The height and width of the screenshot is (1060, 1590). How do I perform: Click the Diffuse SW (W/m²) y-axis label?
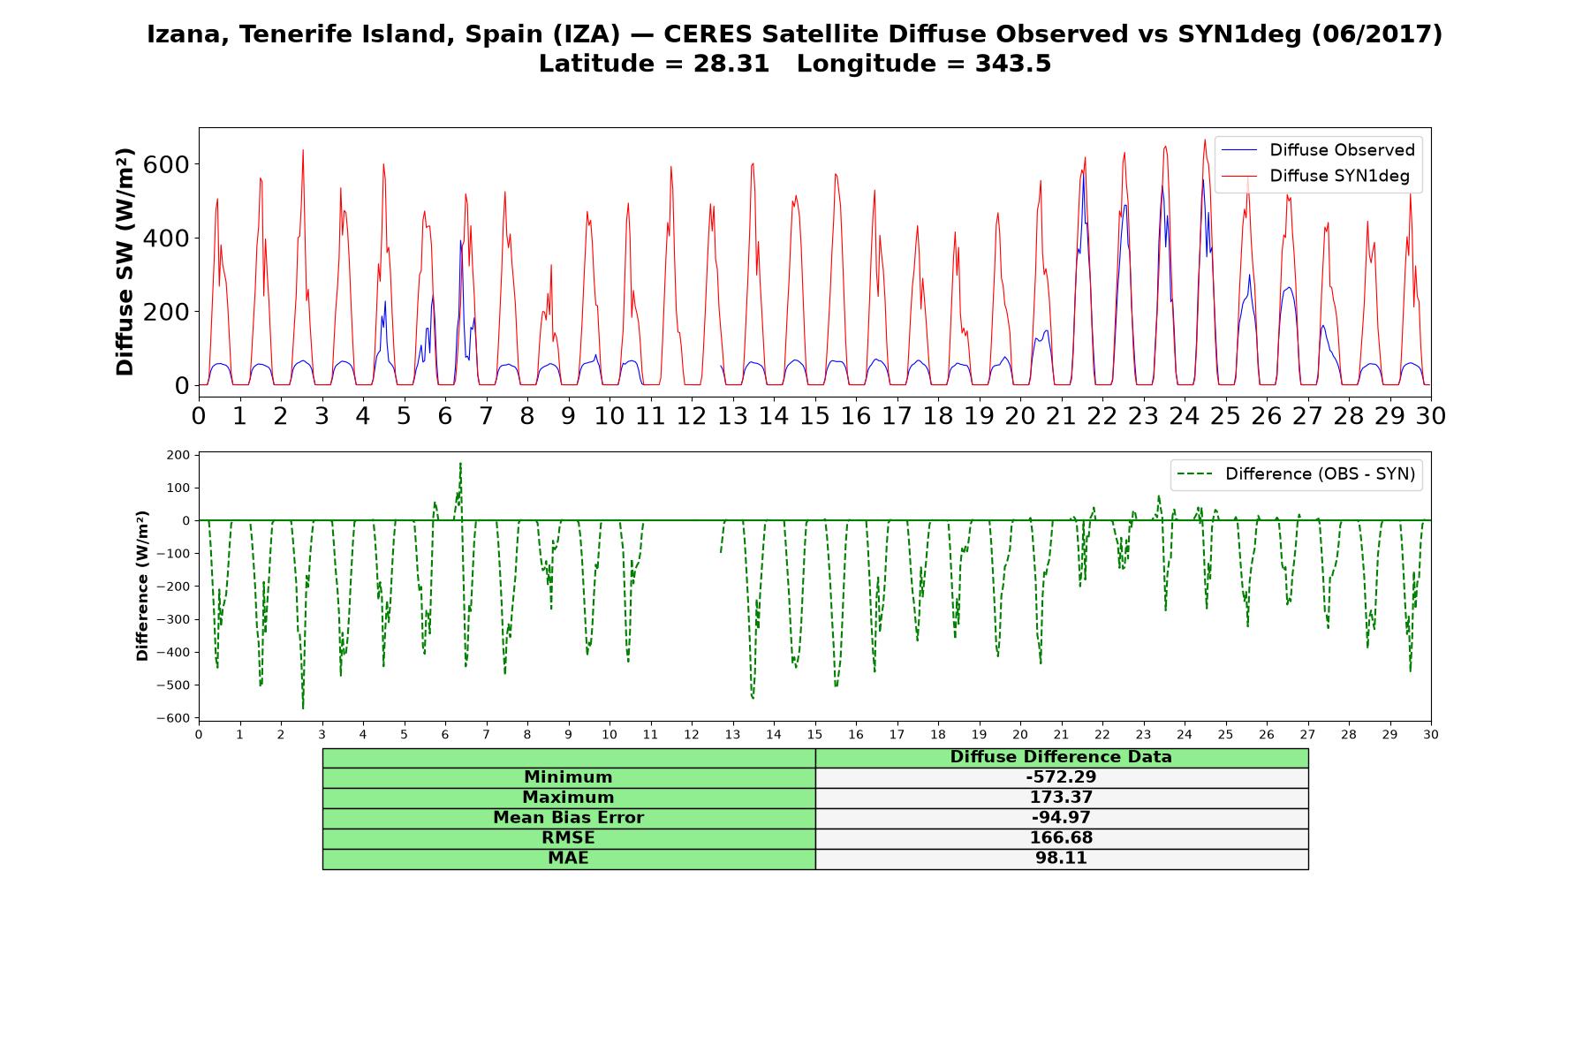[125, 261]
